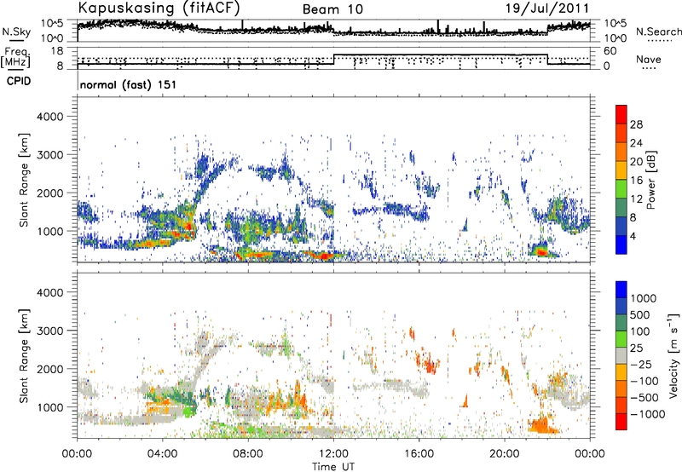Click 4000 tick of the power panel

50,117
